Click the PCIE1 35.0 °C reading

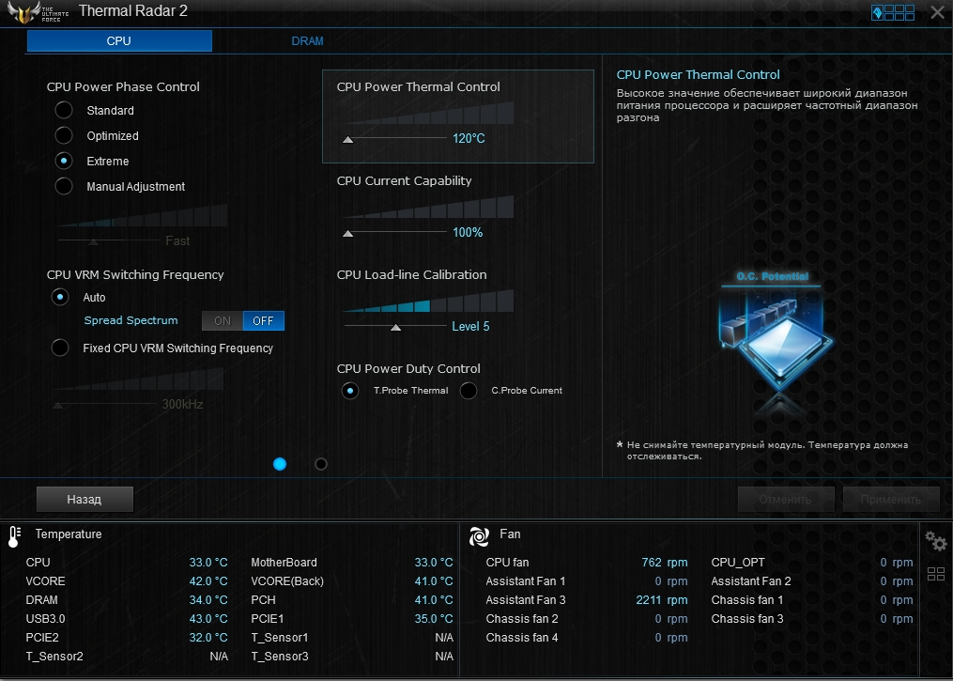coord(434,619)
